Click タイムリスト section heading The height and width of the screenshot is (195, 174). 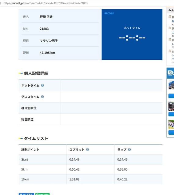coord(36,138)
